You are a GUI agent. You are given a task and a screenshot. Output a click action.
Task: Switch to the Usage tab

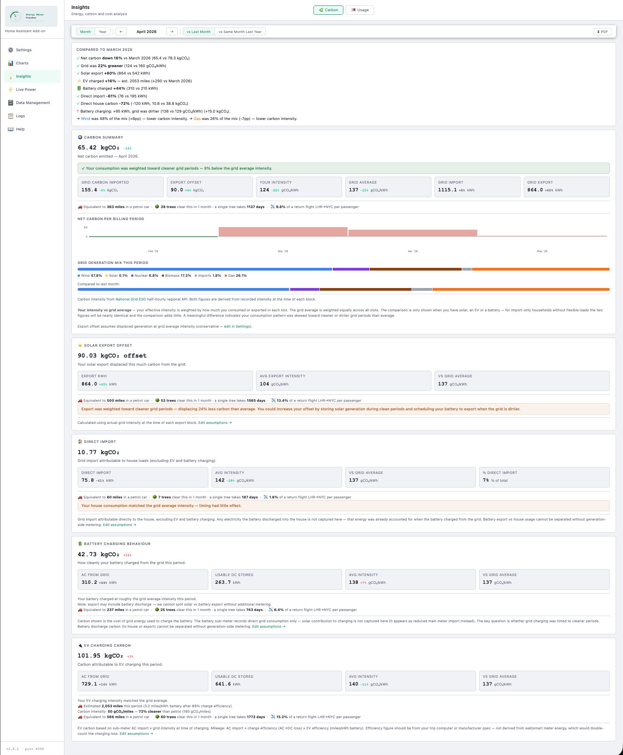tap(360, 10)
